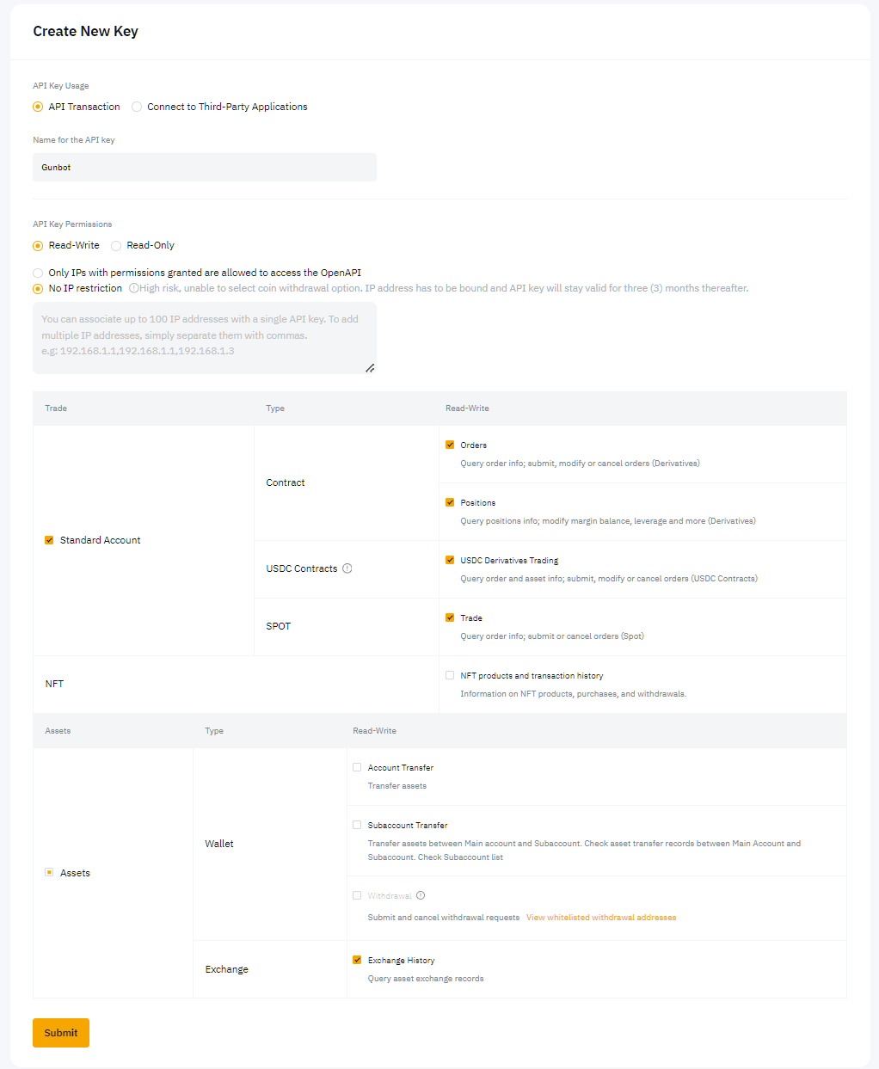
Task: Toggle the SPOT Trade checkbox
Action: pos(450,617)
